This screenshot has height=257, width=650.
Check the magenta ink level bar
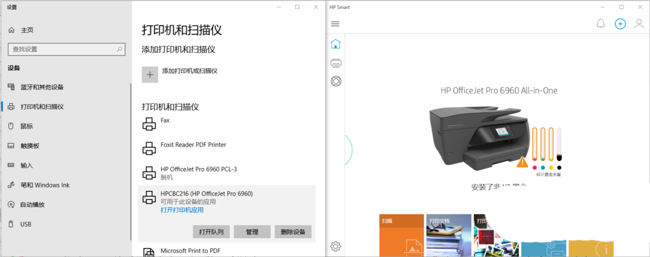pyautogui.click(x=534, y=145)
